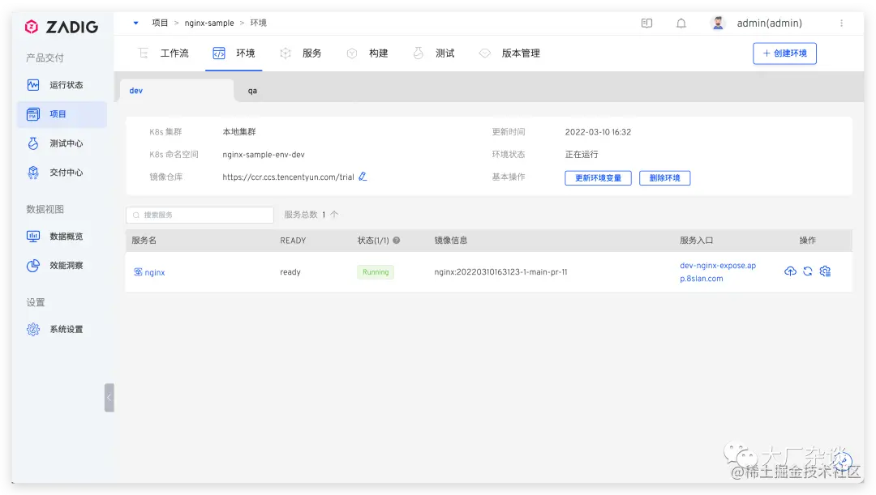Open the notification bell in top bar
The image size is (876, 495).
tap(681, 23)
